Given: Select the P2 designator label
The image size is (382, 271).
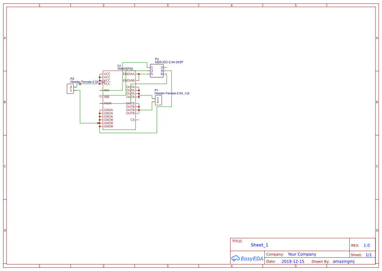Looking at the screenshot, I should click(72, 79).
